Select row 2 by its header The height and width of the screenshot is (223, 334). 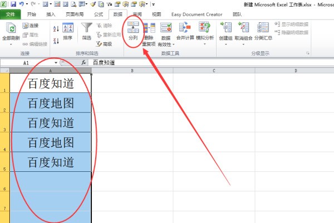[4, 102]
